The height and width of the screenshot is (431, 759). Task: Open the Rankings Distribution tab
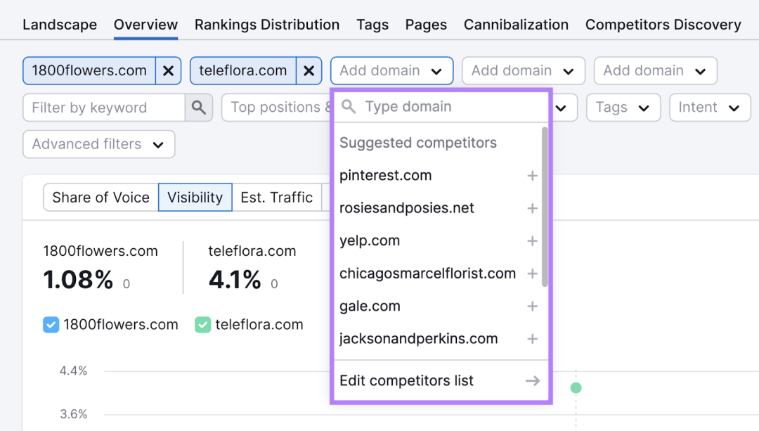(267, 25)
